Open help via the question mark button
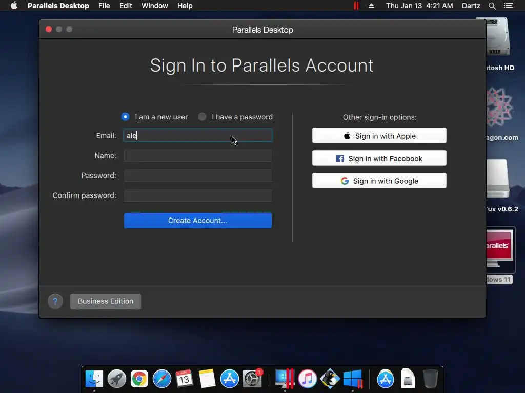 55,301
